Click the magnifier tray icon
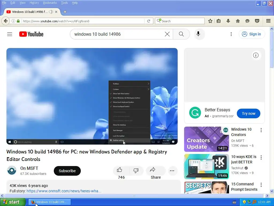Viewport: 274px width, 206px height. pyautogui.click(x=254, y=202)
